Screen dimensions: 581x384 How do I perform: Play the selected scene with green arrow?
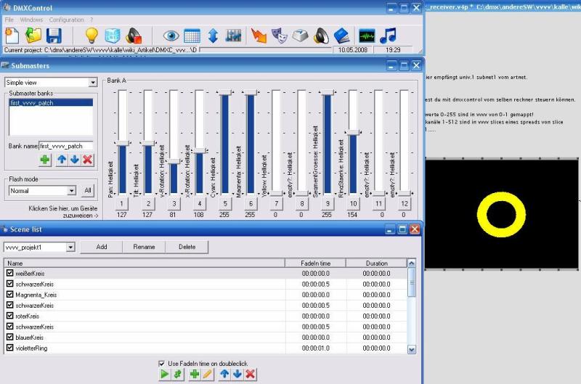pyautogui.click(x=164, y=374)
